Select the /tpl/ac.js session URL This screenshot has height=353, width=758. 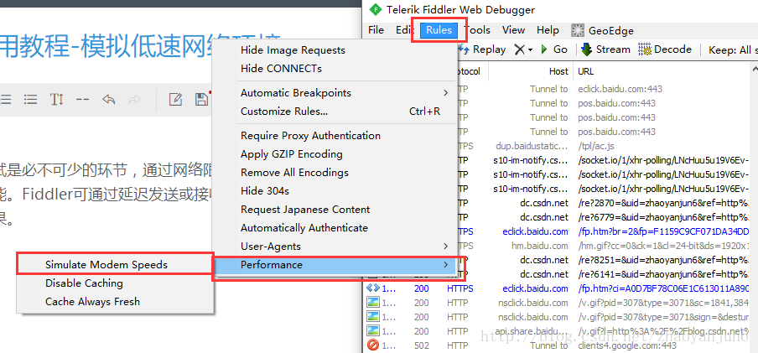(x=596, y=146)
